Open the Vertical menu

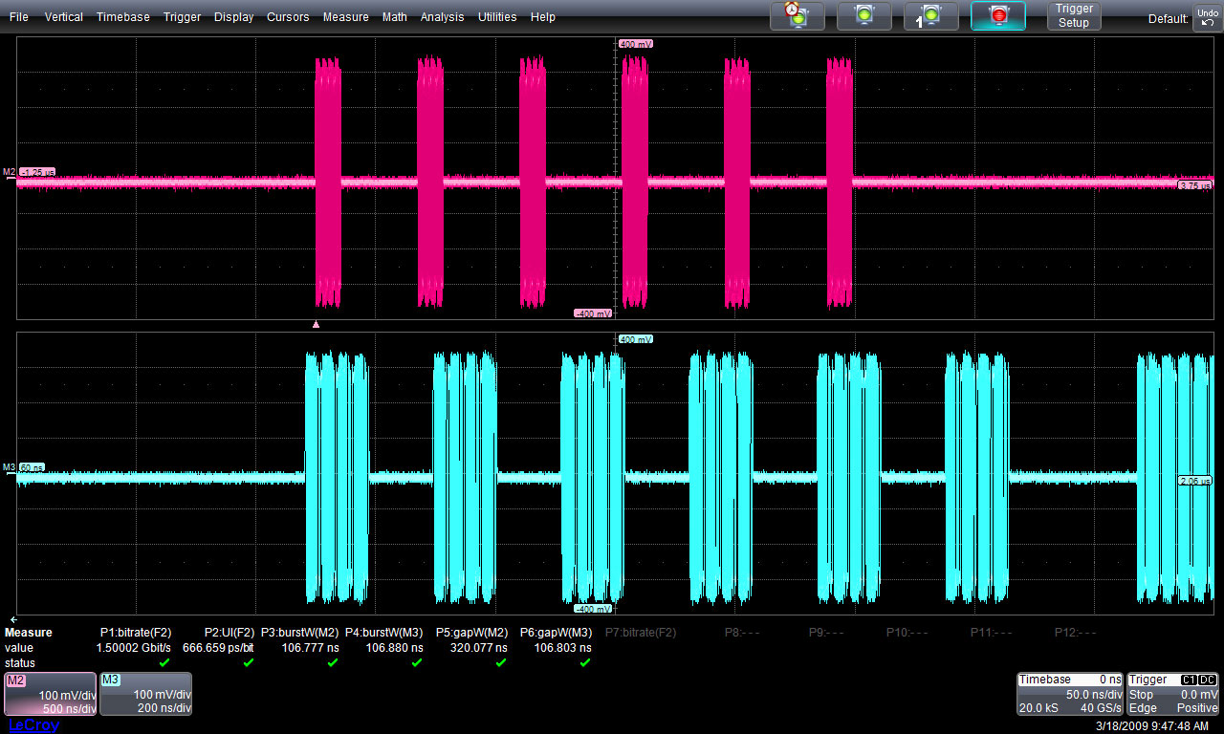pos(63,17)
